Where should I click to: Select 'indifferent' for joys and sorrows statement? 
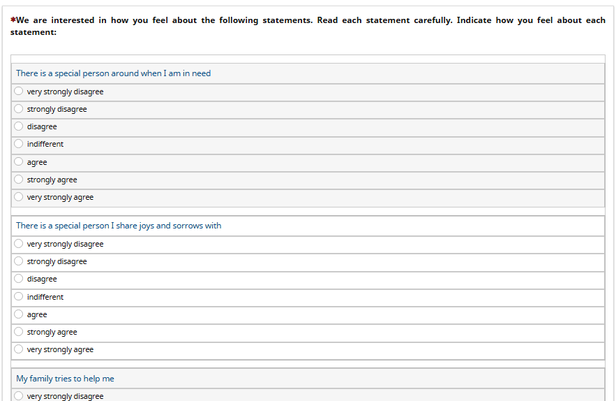(x=19, y=297)
